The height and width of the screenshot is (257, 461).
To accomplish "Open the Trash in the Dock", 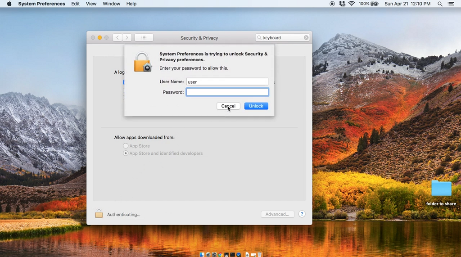I will click(x=260, y=255).
